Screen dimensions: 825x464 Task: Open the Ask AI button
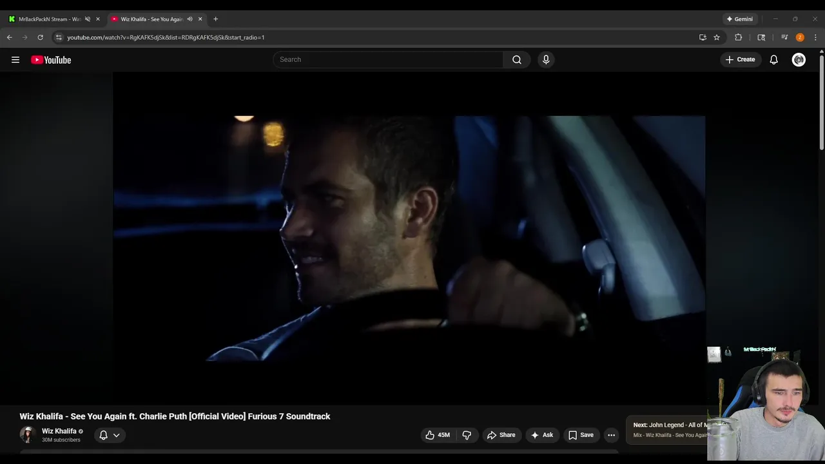click(542, 435)
